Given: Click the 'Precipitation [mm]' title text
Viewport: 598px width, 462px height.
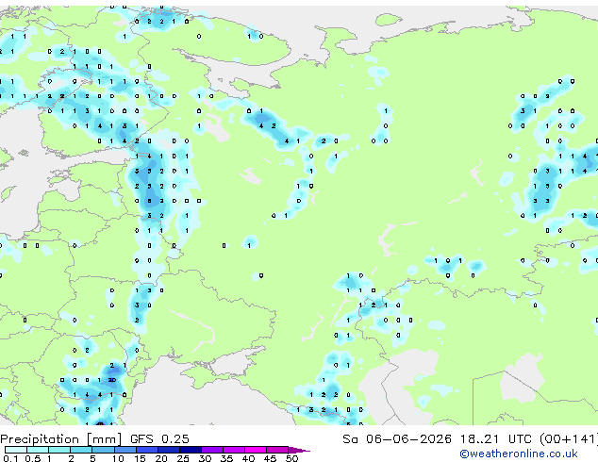Looking at the screenshot, I should pyautogui.click(x=61, y=439).
